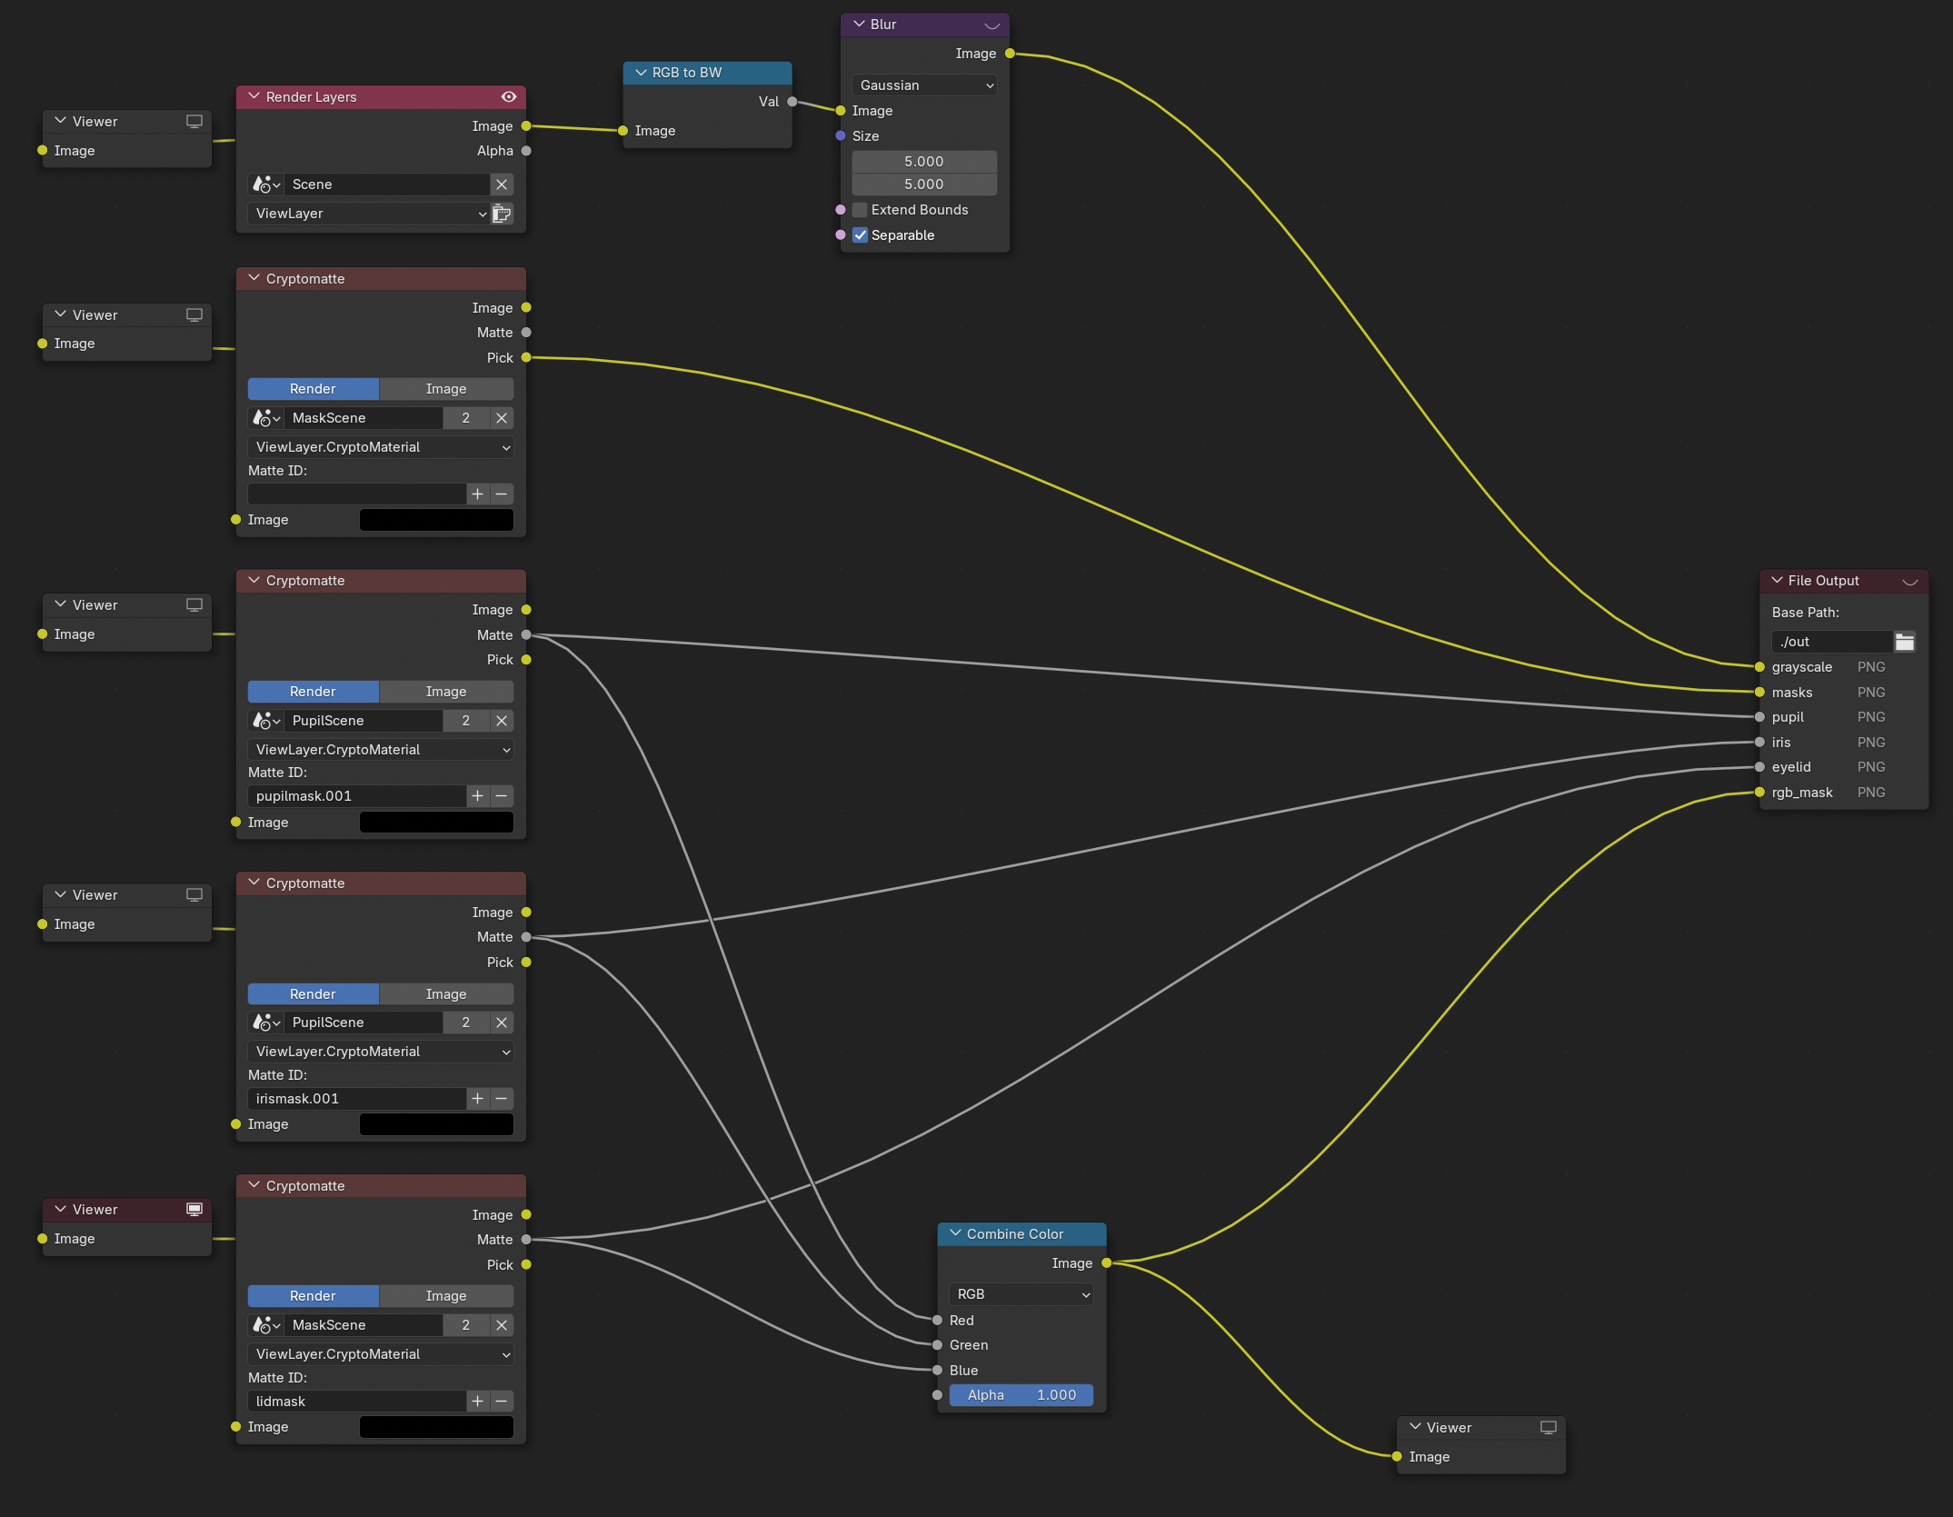Open the ViewLayer.CryptoMaterial dropdown on top Cryptomatte
The width and height of the screenshot is (1953, 1517).
click(380, 446)
